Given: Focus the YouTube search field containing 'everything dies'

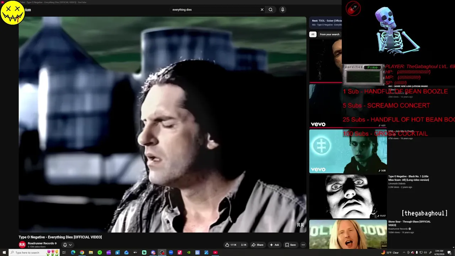Looking at the screenshot, I should pos(215,10).
